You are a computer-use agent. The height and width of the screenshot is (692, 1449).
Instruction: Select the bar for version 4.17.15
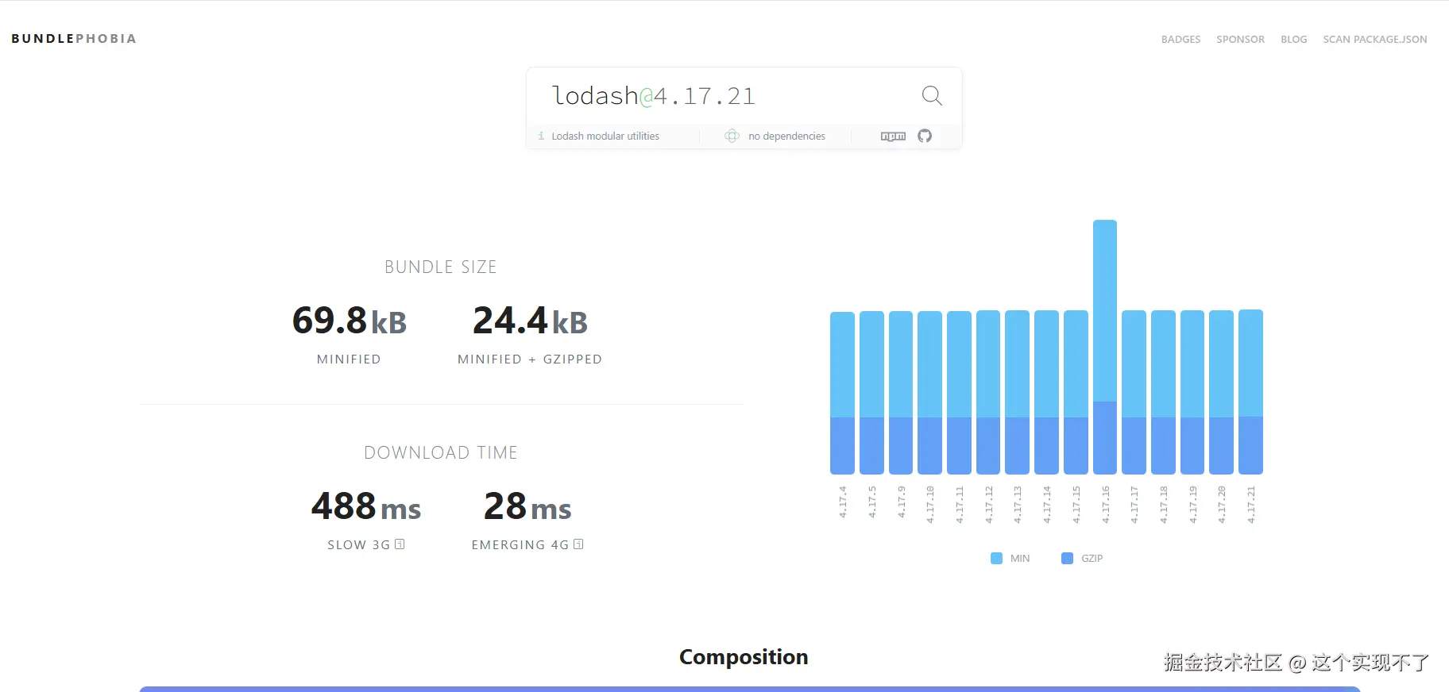[1076, 393]
